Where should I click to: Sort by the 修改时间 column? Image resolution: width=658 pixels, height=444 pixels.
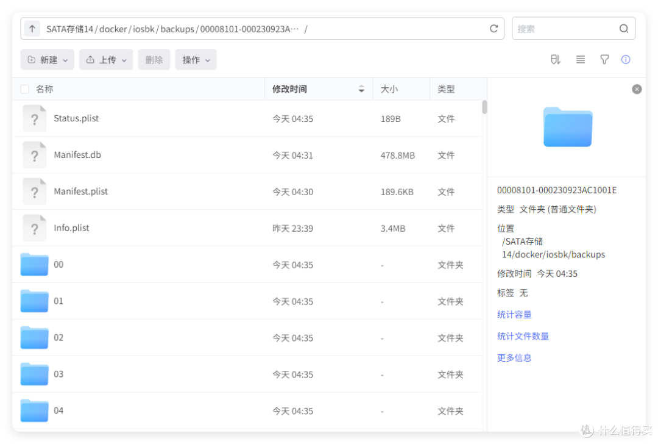tap(319, 89)
